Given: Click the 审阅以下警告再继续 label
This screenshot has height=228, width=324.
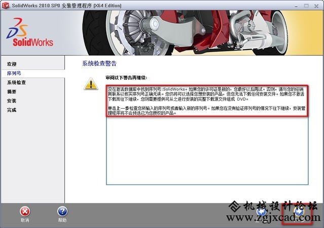Looking at the screenshot, I should pos(126,78).
